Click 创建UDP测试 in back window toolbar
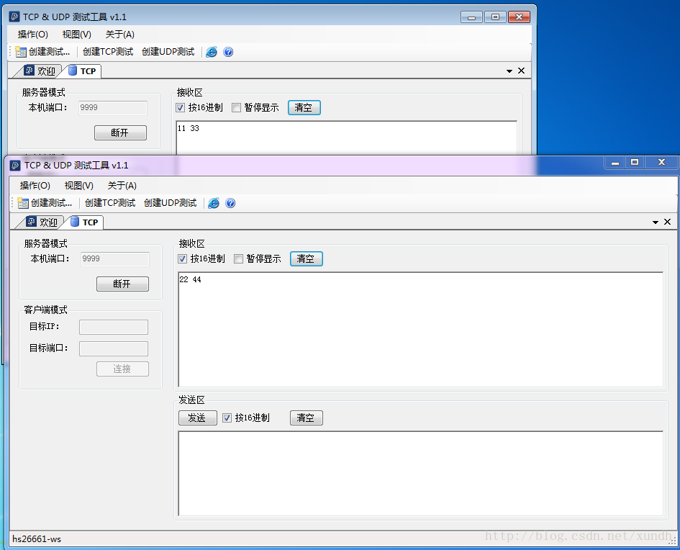This screenshot has width=680, height=550. click(x=168, y=52)
